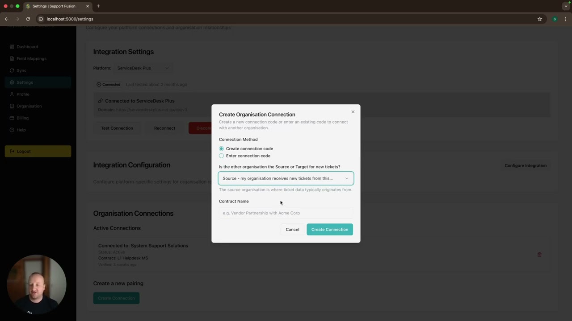Viewport: 572px width, 321px height.
Task: Click the Profile person icon
Action: [12, 94]
